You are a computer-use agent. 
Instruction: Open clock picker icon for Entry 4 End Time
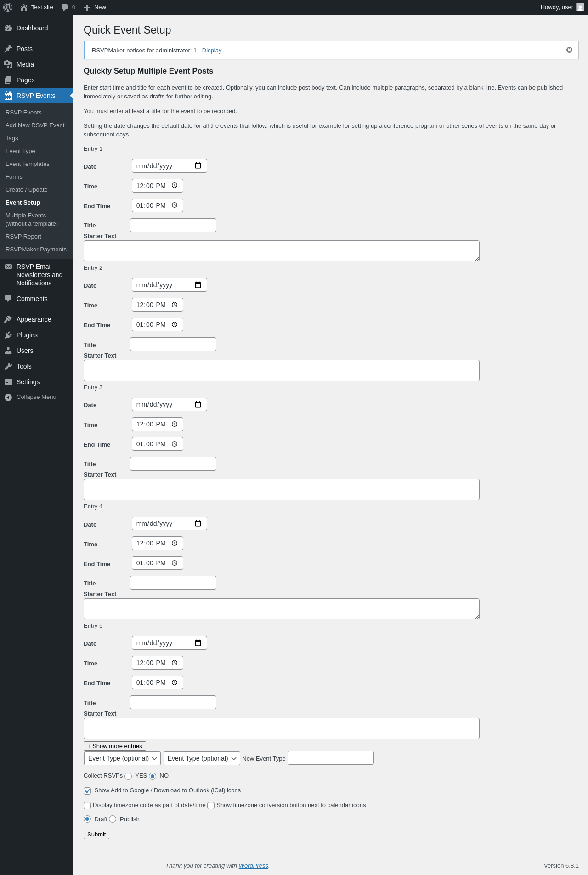point(175,563)
